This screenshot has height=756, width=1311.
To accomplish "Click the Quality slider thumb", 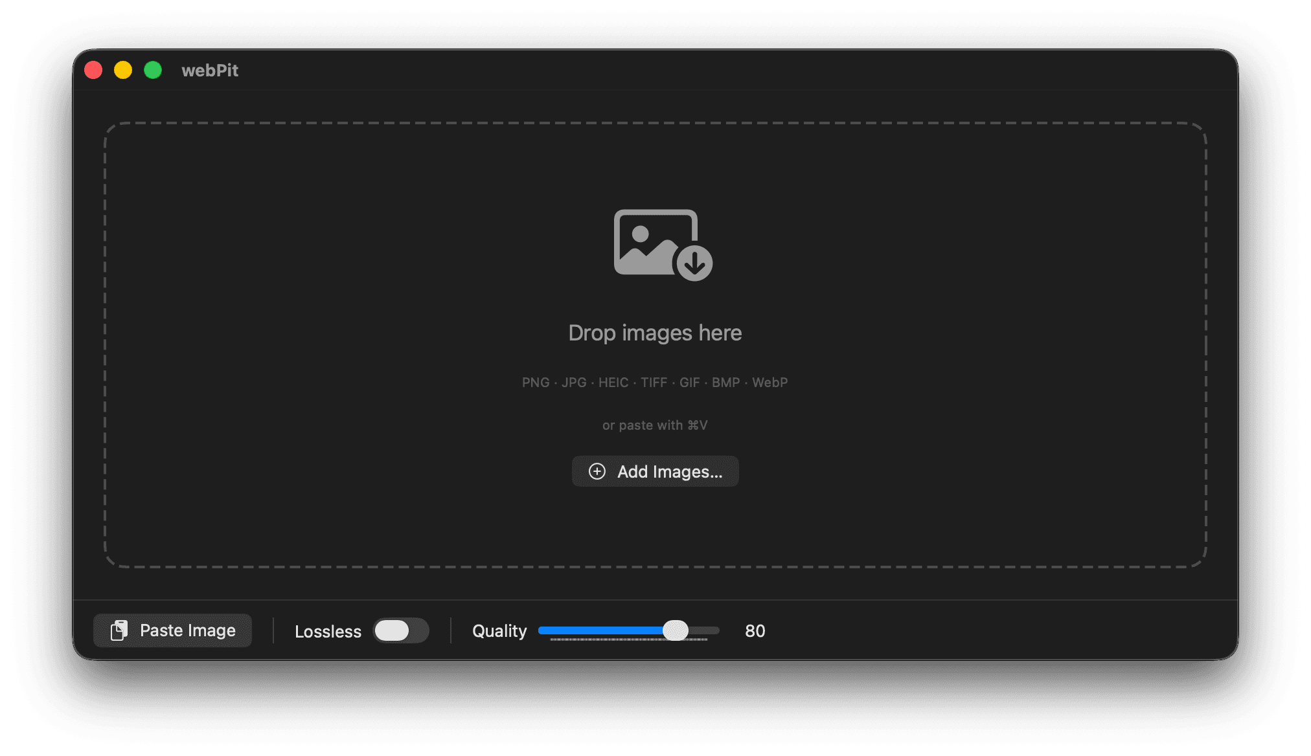I will pyautogui.click(x=676, y=630).
